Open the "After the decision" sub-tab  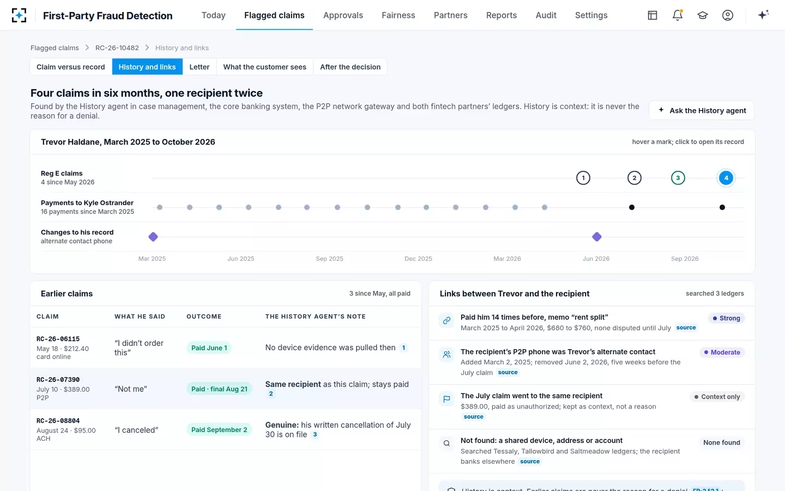point(351,67)
